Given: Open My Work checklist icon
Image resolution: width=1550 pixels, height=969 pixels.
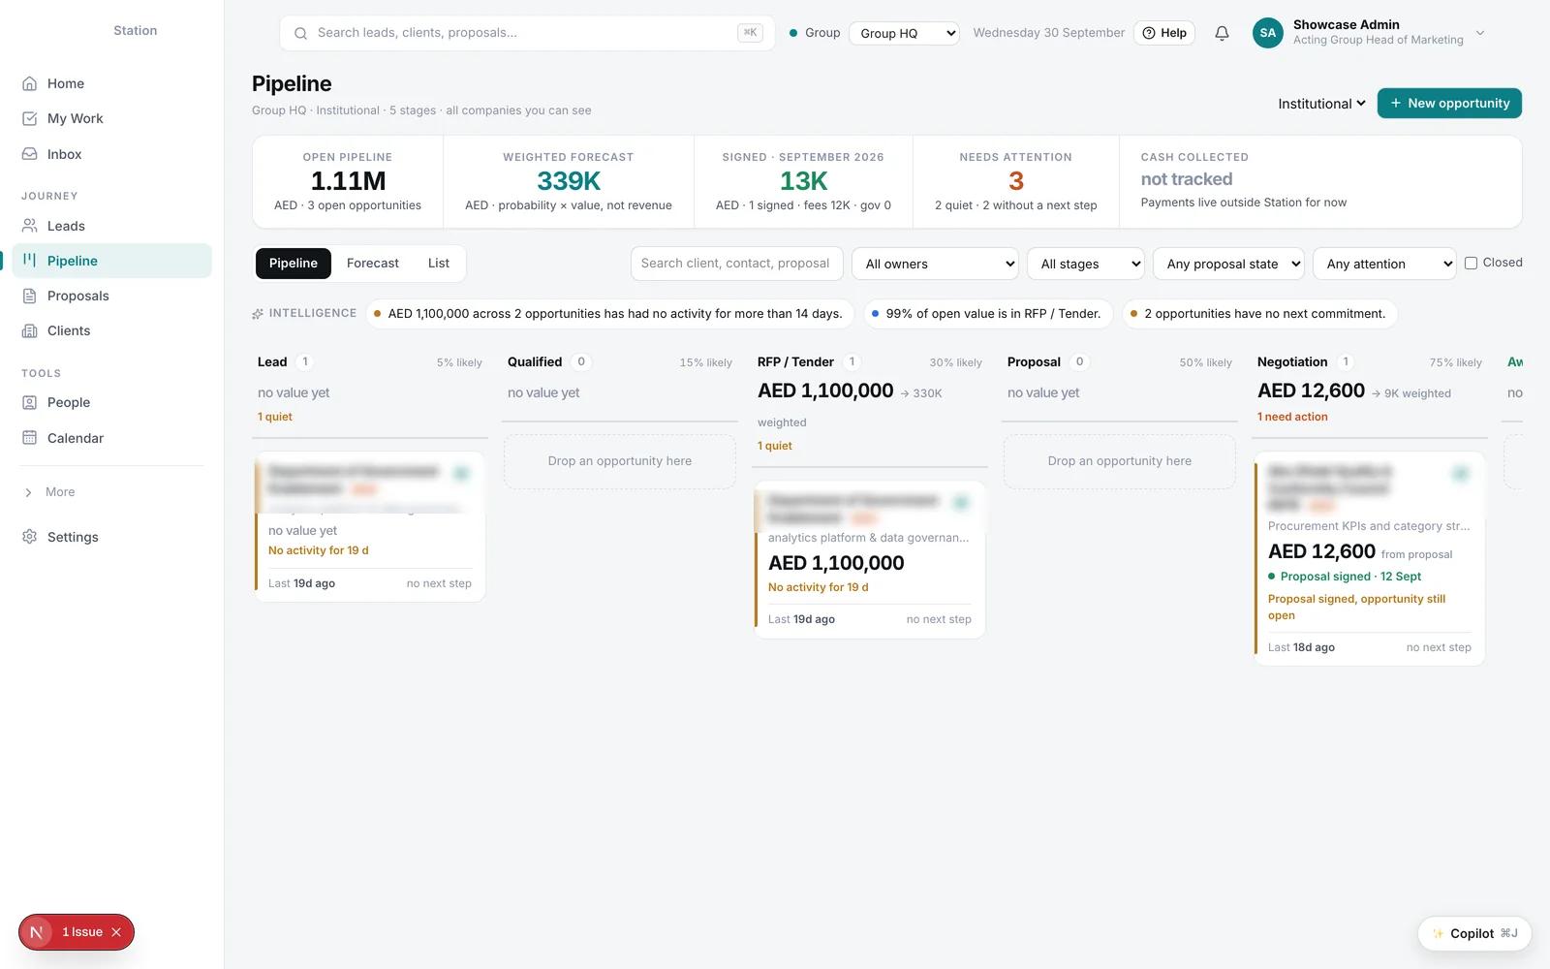Looking at the screenshot, I should coord(30,118).
